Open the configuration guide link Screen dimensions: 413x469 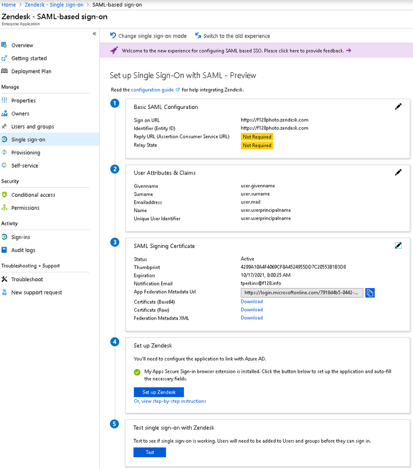[152, 90]
